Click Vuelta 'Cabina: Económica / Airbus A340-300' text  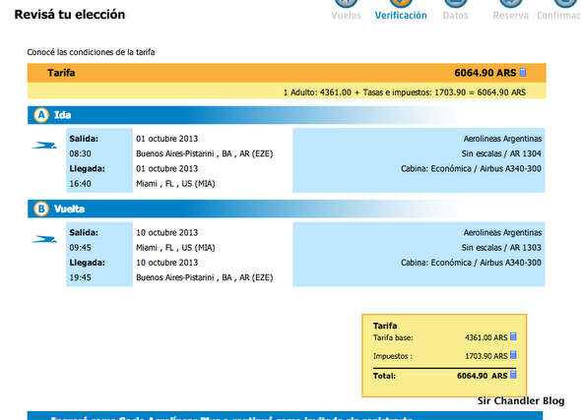tap(471, 263)
